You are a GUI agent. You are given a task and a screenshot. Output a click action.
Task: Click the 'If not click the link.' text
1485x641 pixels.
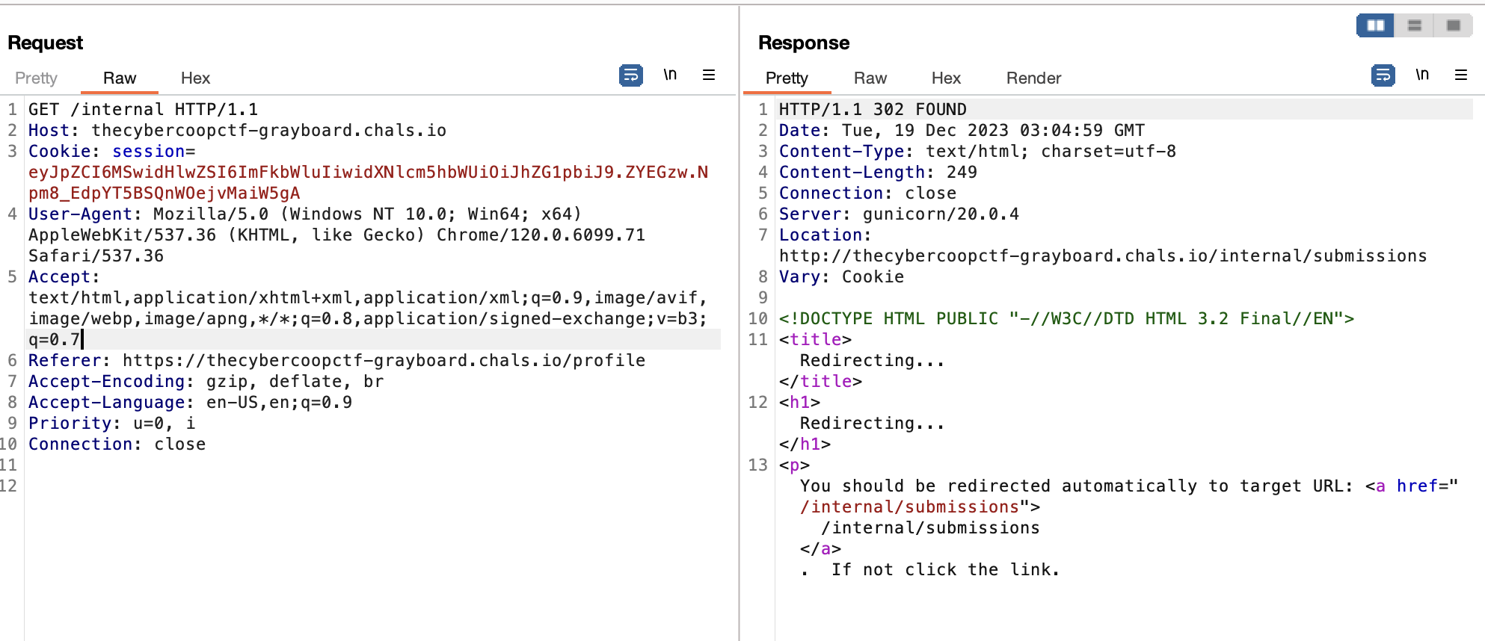click(946, 569)
